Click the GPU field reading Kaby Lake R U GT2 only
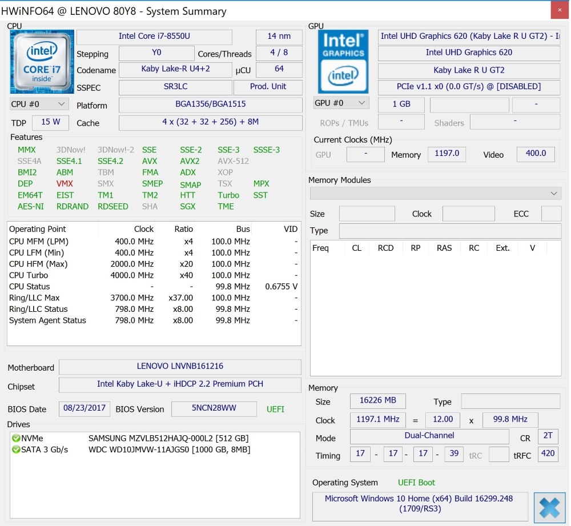Image resolution: width=571 pixels, height=526 pixels. coord(469,71)
